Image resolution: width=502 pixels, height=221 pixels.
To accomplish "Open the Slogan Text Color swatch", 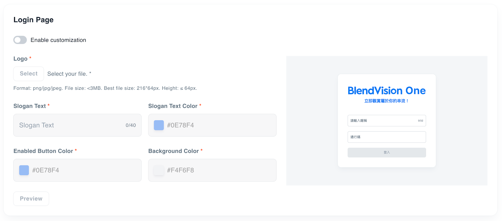I will pyautogui.click(x=159, y=125).
